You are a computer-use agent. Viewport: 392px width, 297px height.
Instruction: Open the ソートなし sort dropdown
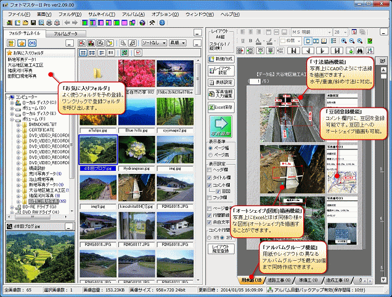pyautogui.click(x=154, y=43)
